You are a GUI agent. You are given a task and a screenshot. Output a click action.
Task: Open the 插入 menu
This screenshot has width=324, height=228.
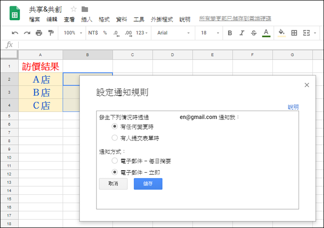click(87, 19)
